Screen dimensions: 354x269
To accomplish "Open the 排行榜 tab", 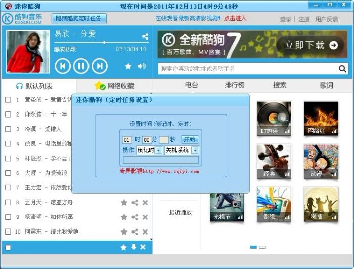I will click(x=234, y=85).
